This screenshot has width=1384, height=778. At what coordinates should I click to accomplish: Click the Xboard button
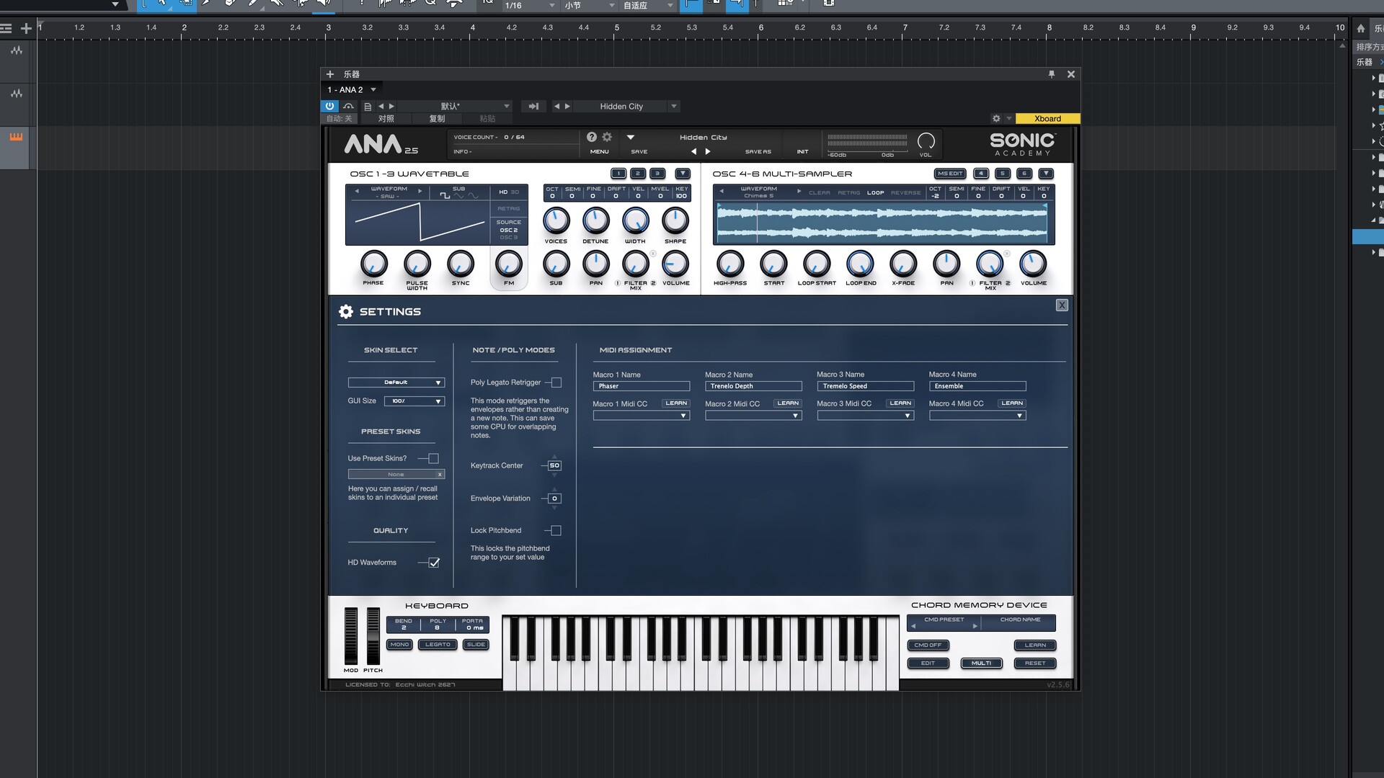coord(1047,119)
